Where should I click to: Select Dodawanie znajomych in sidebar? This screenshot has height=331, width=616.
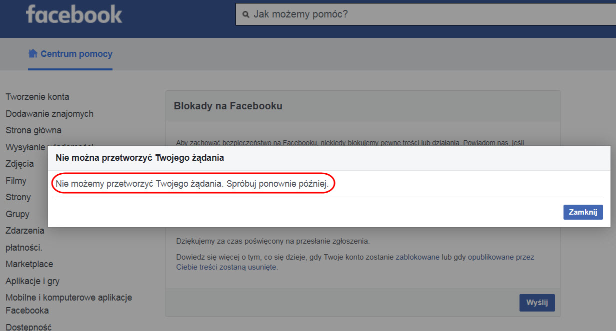coord(49,114)
